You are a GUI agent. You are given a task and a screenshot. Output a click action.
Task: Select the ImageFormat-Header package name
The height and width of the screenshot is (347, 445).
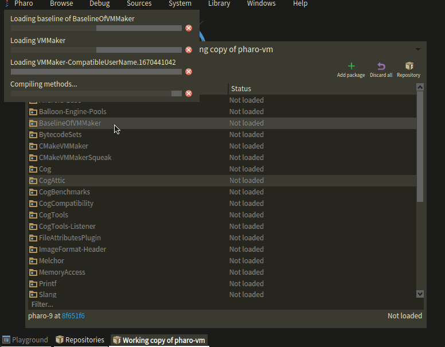click(72, 249)
